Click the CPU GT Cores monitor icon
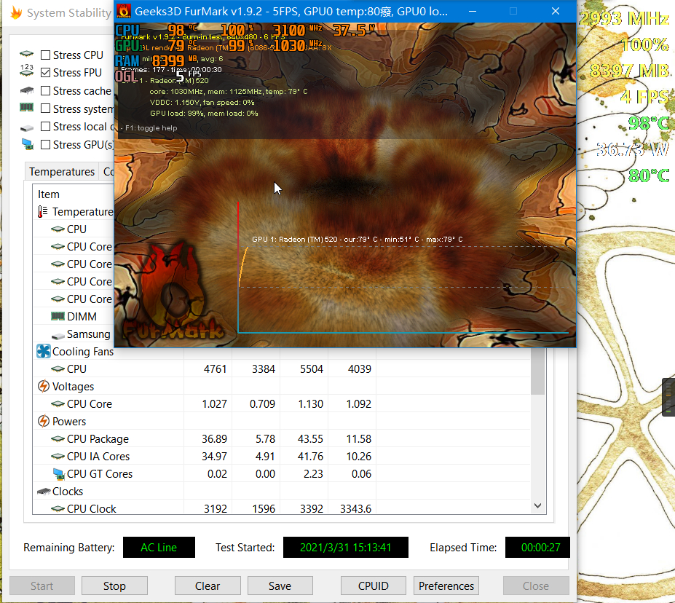 pyautogui.click(x=58, y=474)
